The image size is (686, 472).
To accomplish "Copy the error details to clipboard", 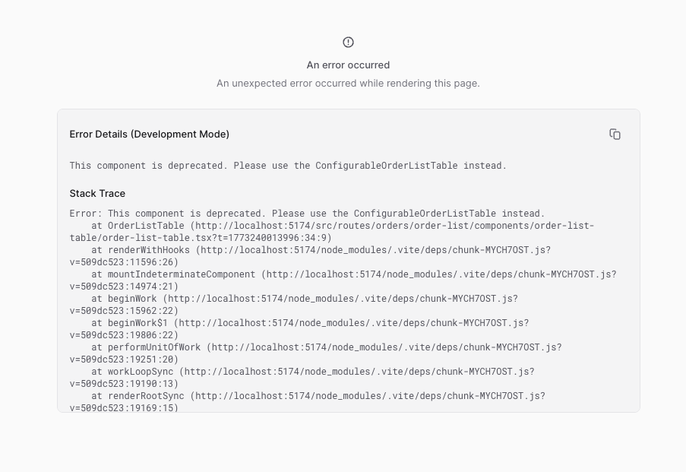I will [615, 135].
